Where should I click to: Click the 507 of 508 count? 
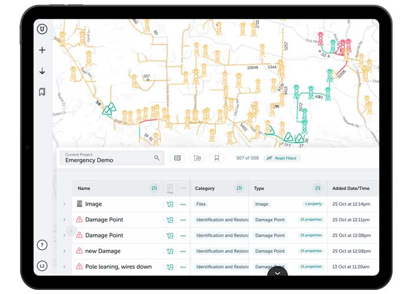pos(247,158)
